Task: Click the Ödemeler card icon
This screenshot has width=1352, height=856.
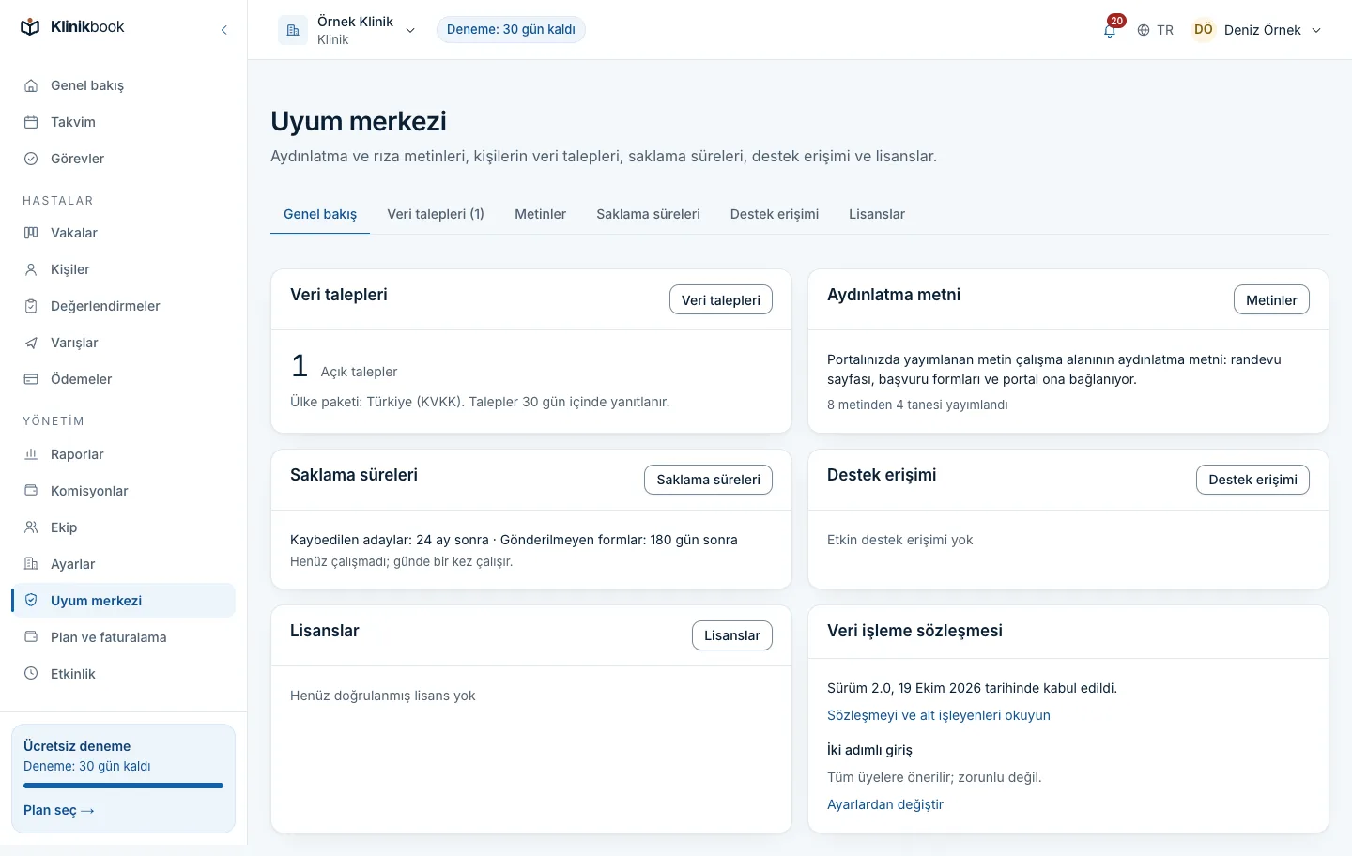Action: 31,379
